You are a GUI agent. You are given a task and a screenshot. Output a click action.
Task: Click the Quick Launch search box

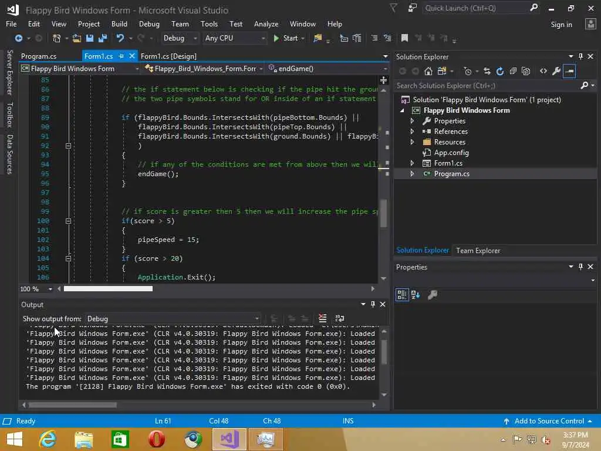click(x=476, y=8)
